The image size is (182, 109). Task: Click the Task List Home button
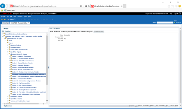(x=174, y=106)
